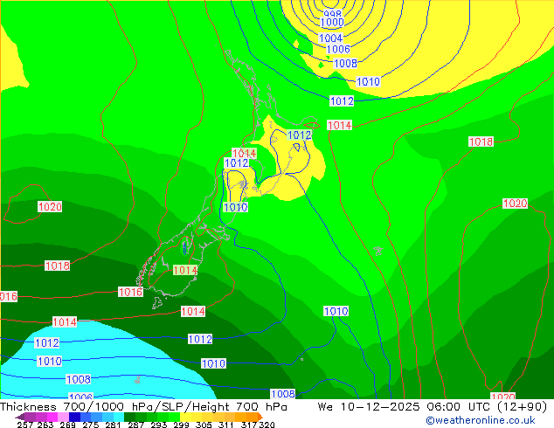The height and width of the screenshot is (428, 554).
Task: Click the red 1018 label on the right side
Action: pos(481,142)
